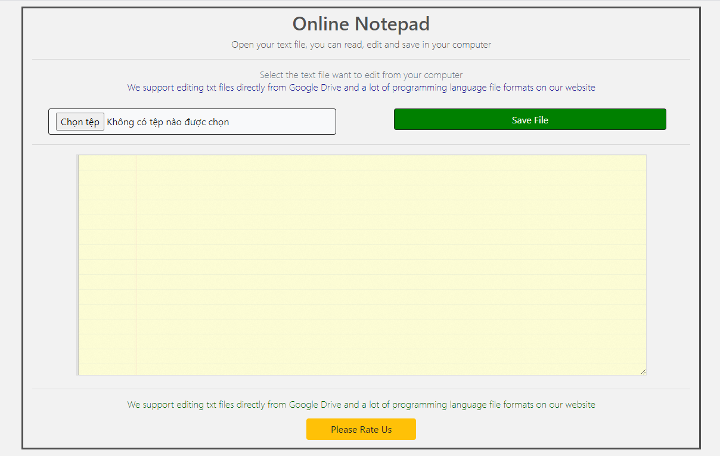This screenshot has width=720, height=456.
Task: Select the file name placeholder text
Action: click(x=167, y=122)
